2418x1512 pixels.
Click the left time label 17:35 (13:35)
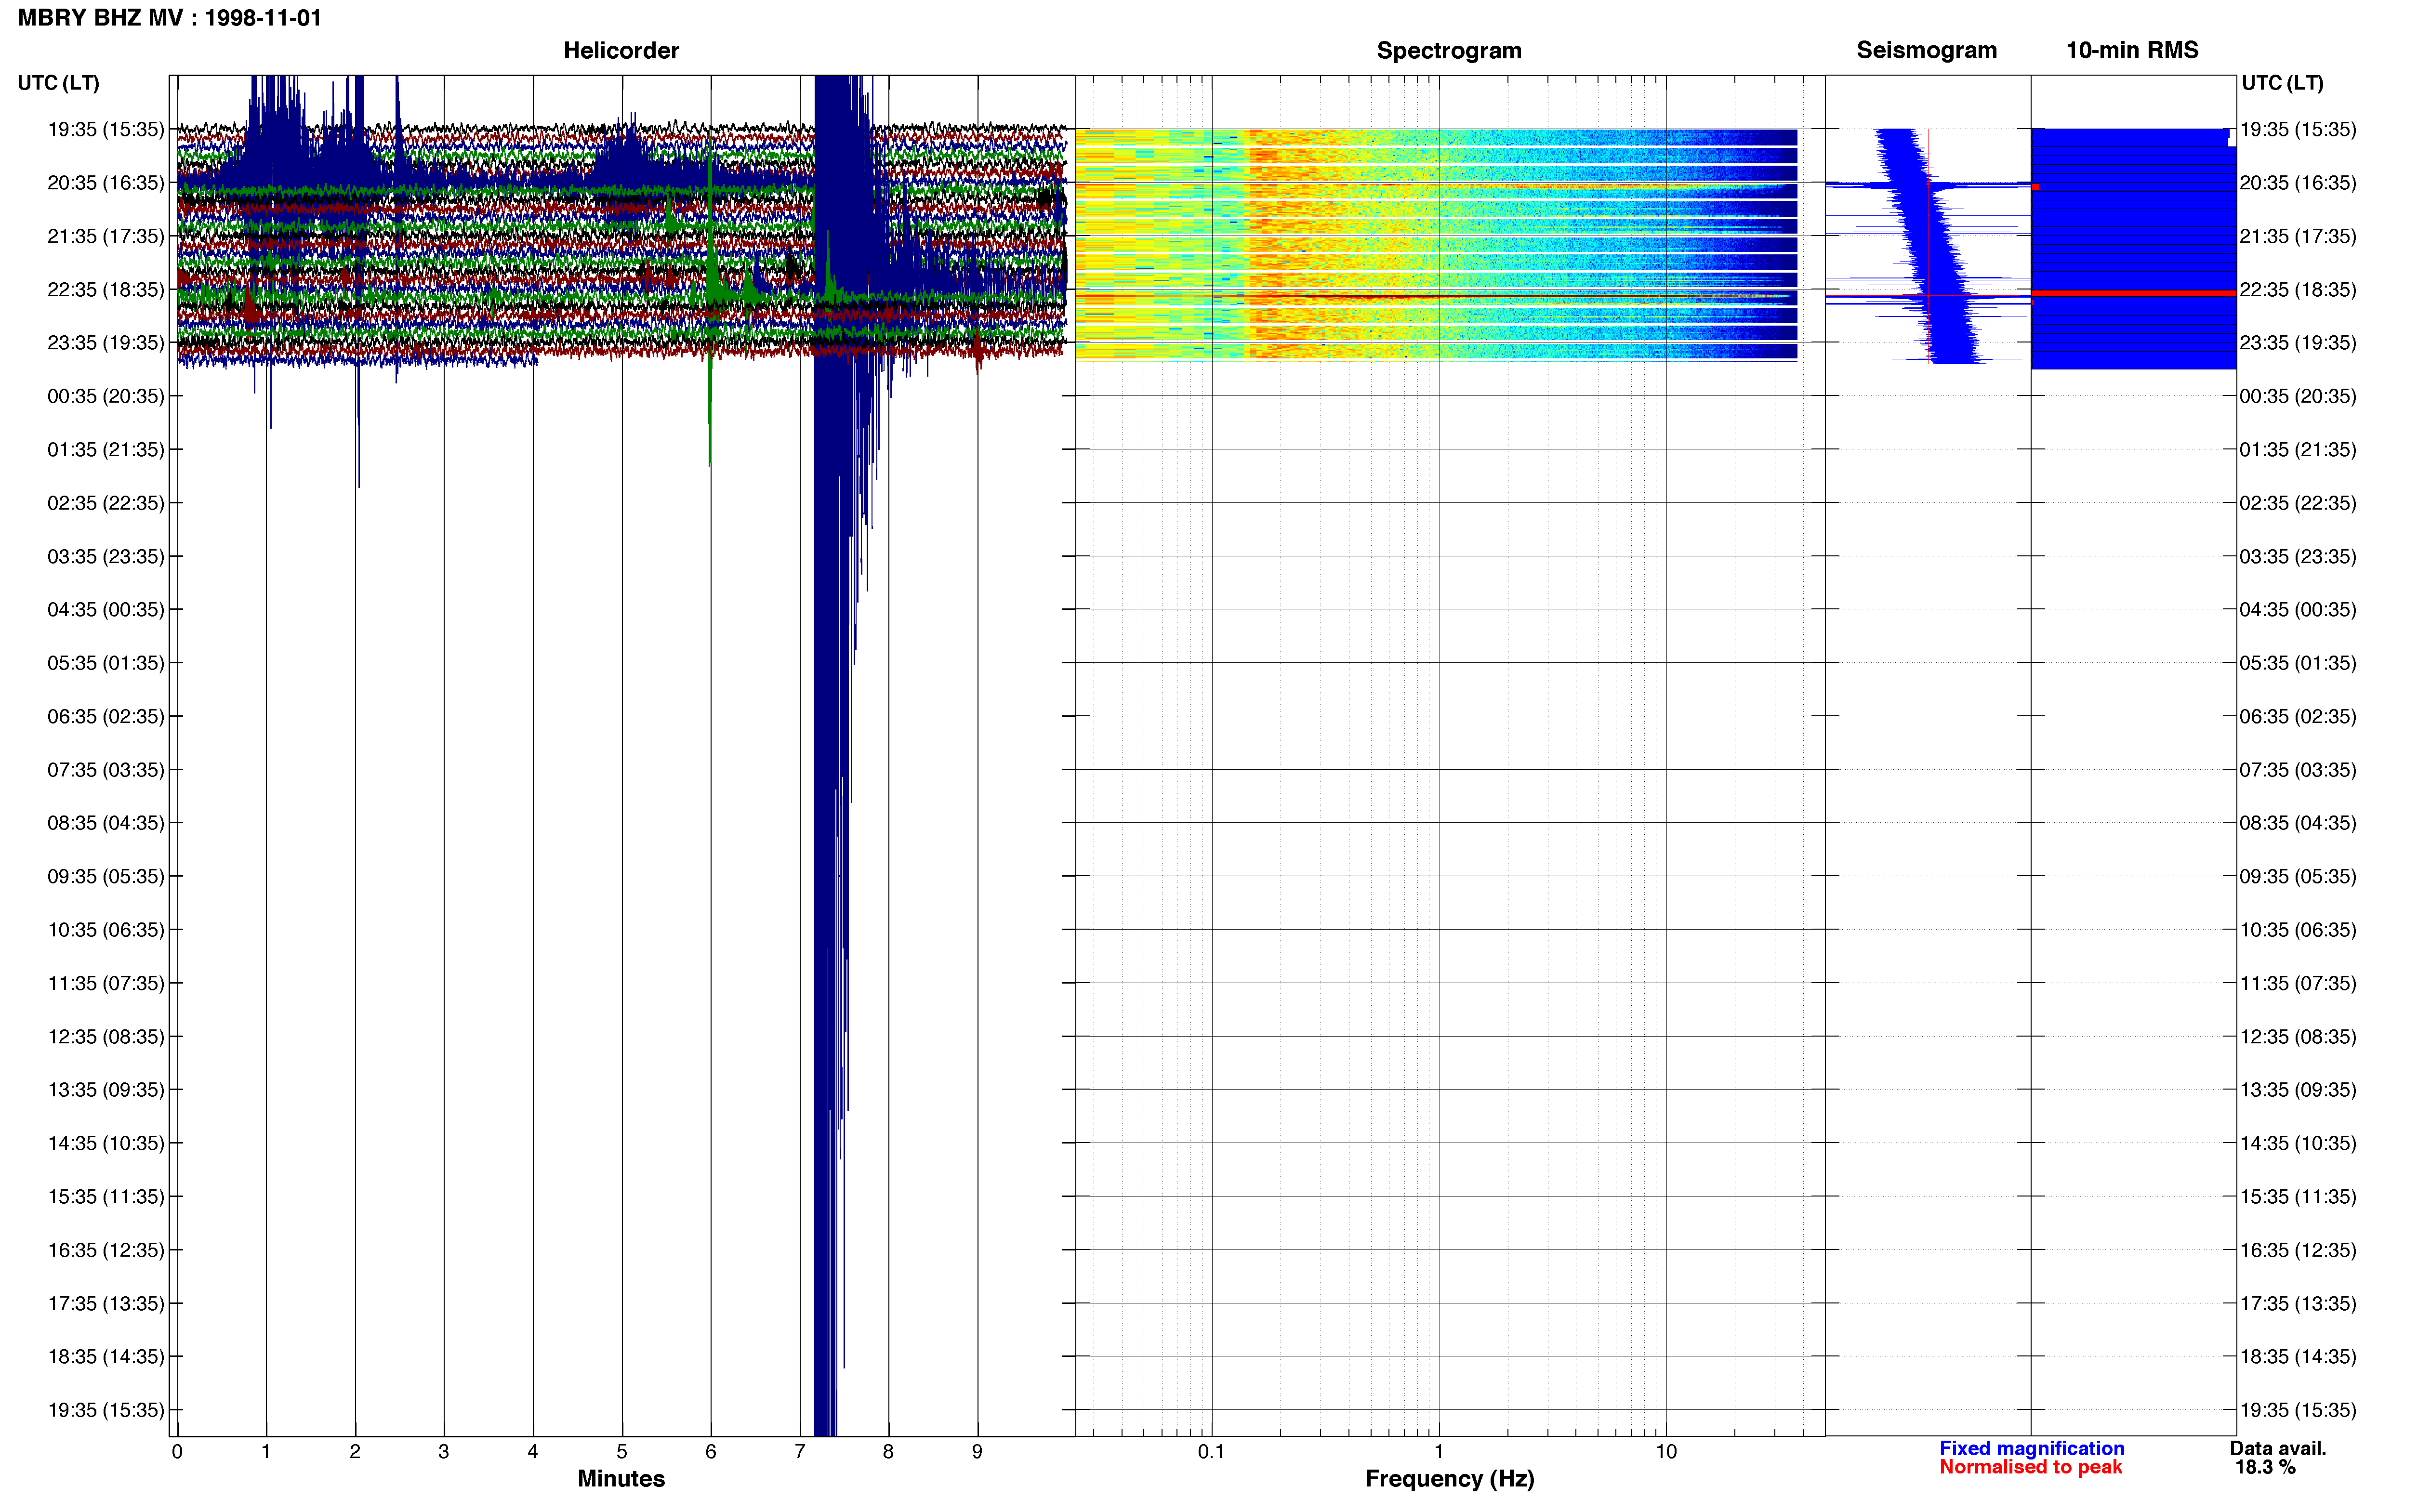(x=106, y=1303)
